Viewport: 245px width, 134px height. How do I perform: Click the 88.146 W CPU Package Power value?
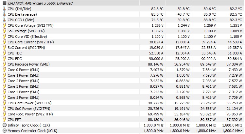154,64
